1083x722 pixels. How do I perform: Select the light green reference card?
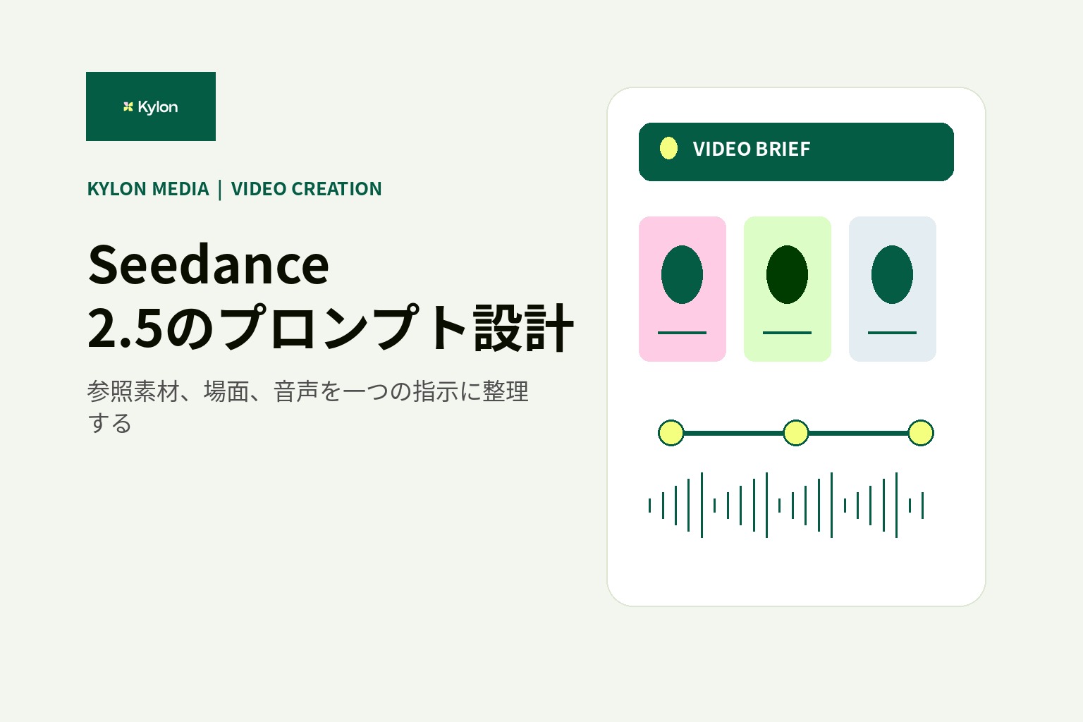pos(788,289)
